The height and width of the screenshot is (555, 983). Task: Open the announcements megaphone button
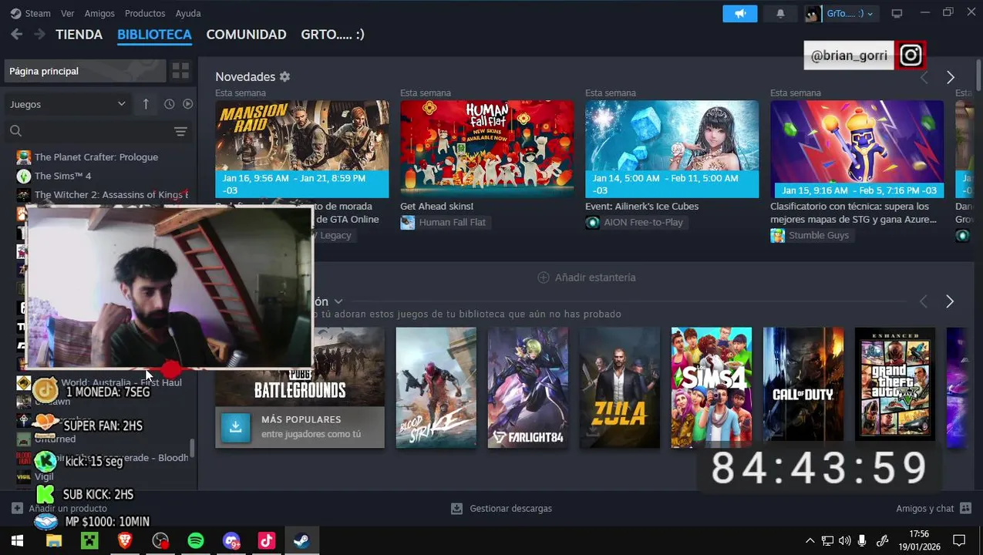(x=740, y=13)
